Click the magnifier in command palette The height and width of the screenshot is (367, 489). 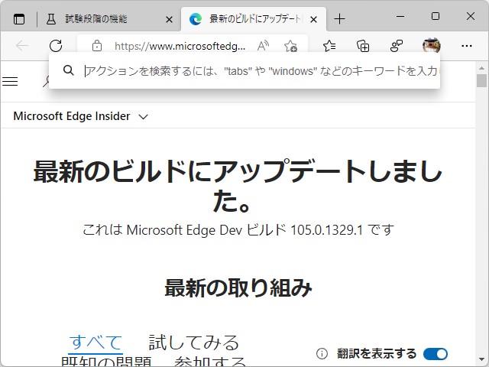click(68, 70)
